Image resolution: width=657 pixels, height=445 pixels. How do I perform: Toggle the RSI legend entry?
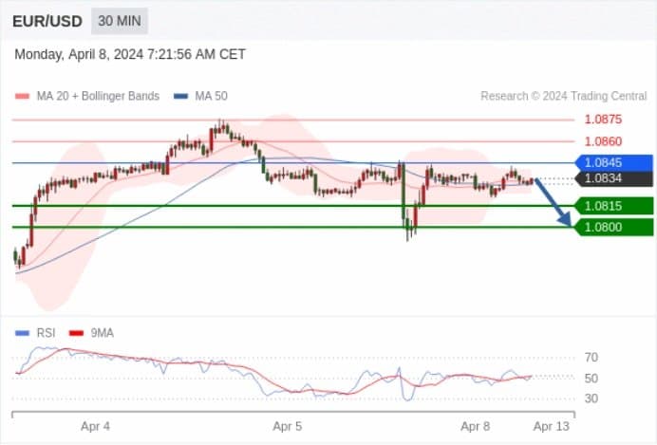coord(35,333)
